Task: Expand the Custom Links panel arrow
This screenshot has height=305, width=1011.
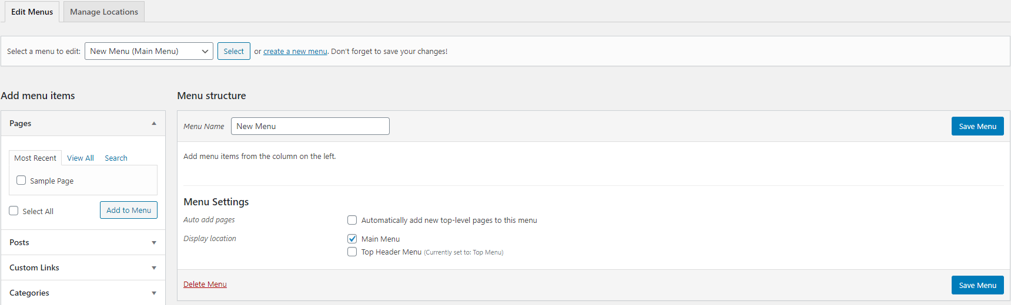Action: 154,268
